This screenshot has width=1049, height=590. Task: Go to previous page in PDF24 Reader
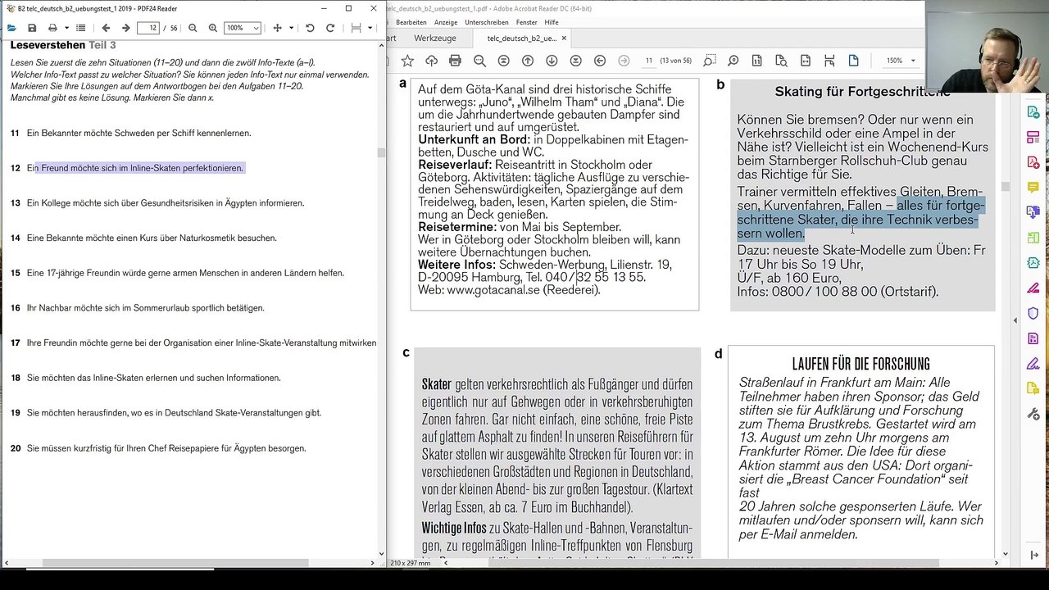pyautogui.click(x=106, y=28)
